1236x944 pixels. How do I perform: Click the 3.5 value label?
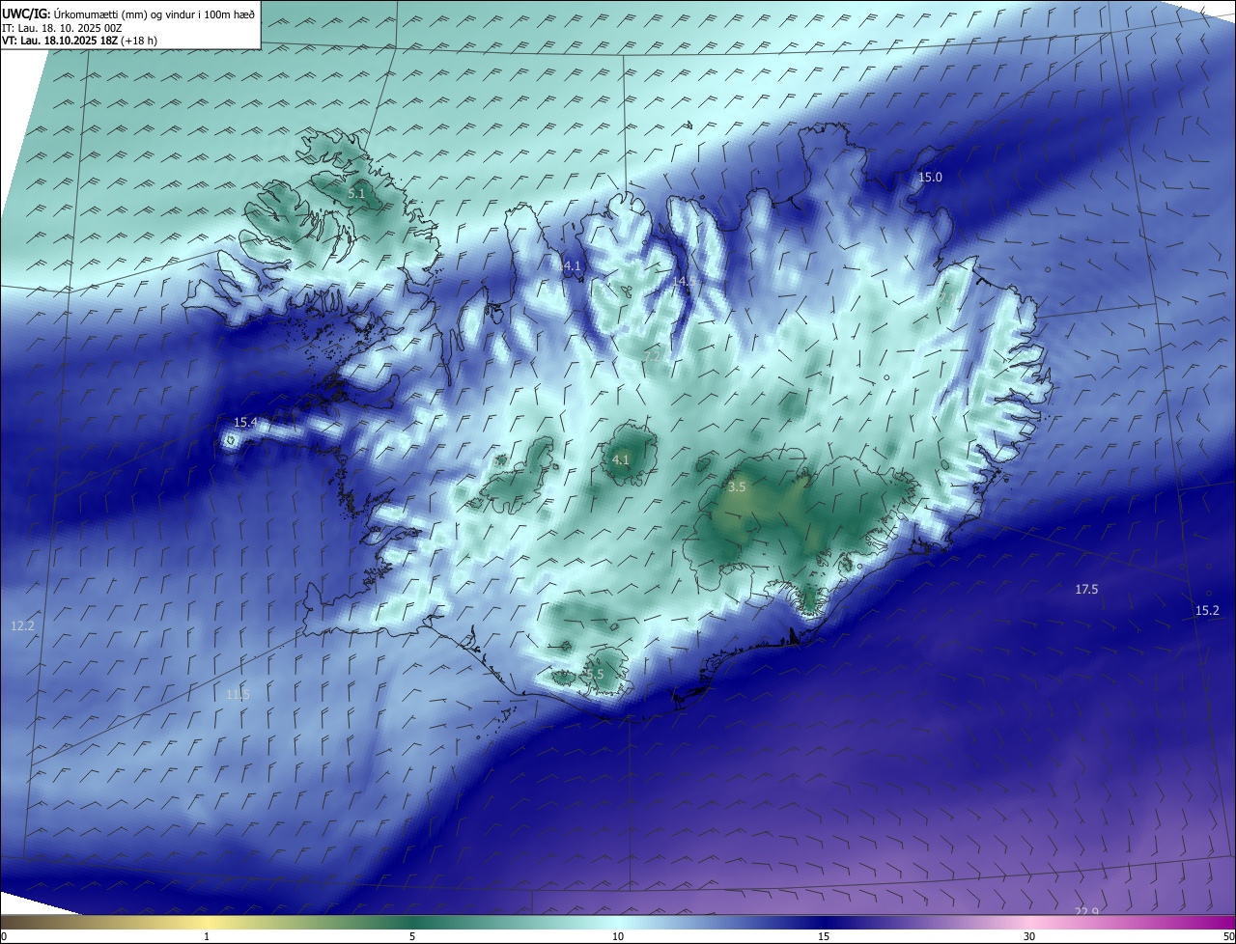coord(737,487)
